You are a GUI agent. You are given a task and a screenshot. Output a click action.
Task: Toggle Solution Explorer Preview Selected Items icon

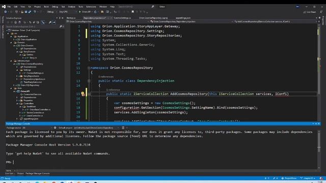pos(54,22)
